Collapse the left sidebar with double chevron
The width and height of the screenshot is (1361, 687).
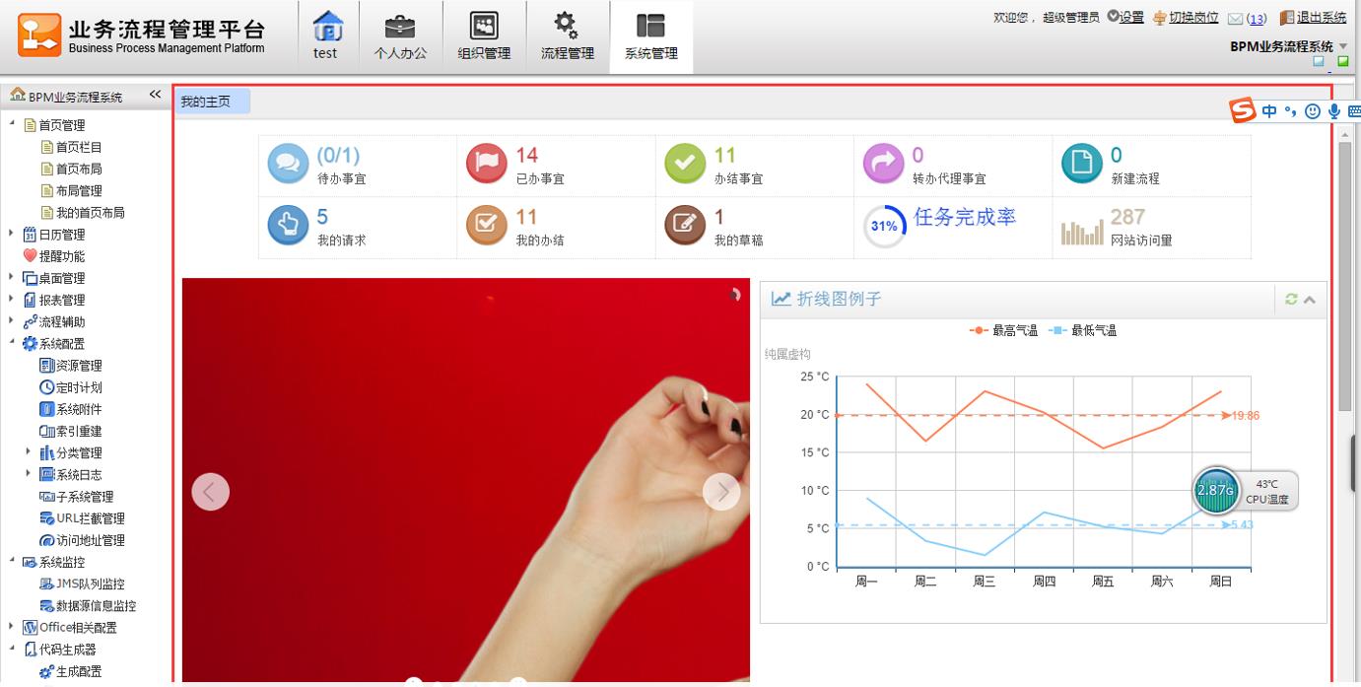coord(155,95)
